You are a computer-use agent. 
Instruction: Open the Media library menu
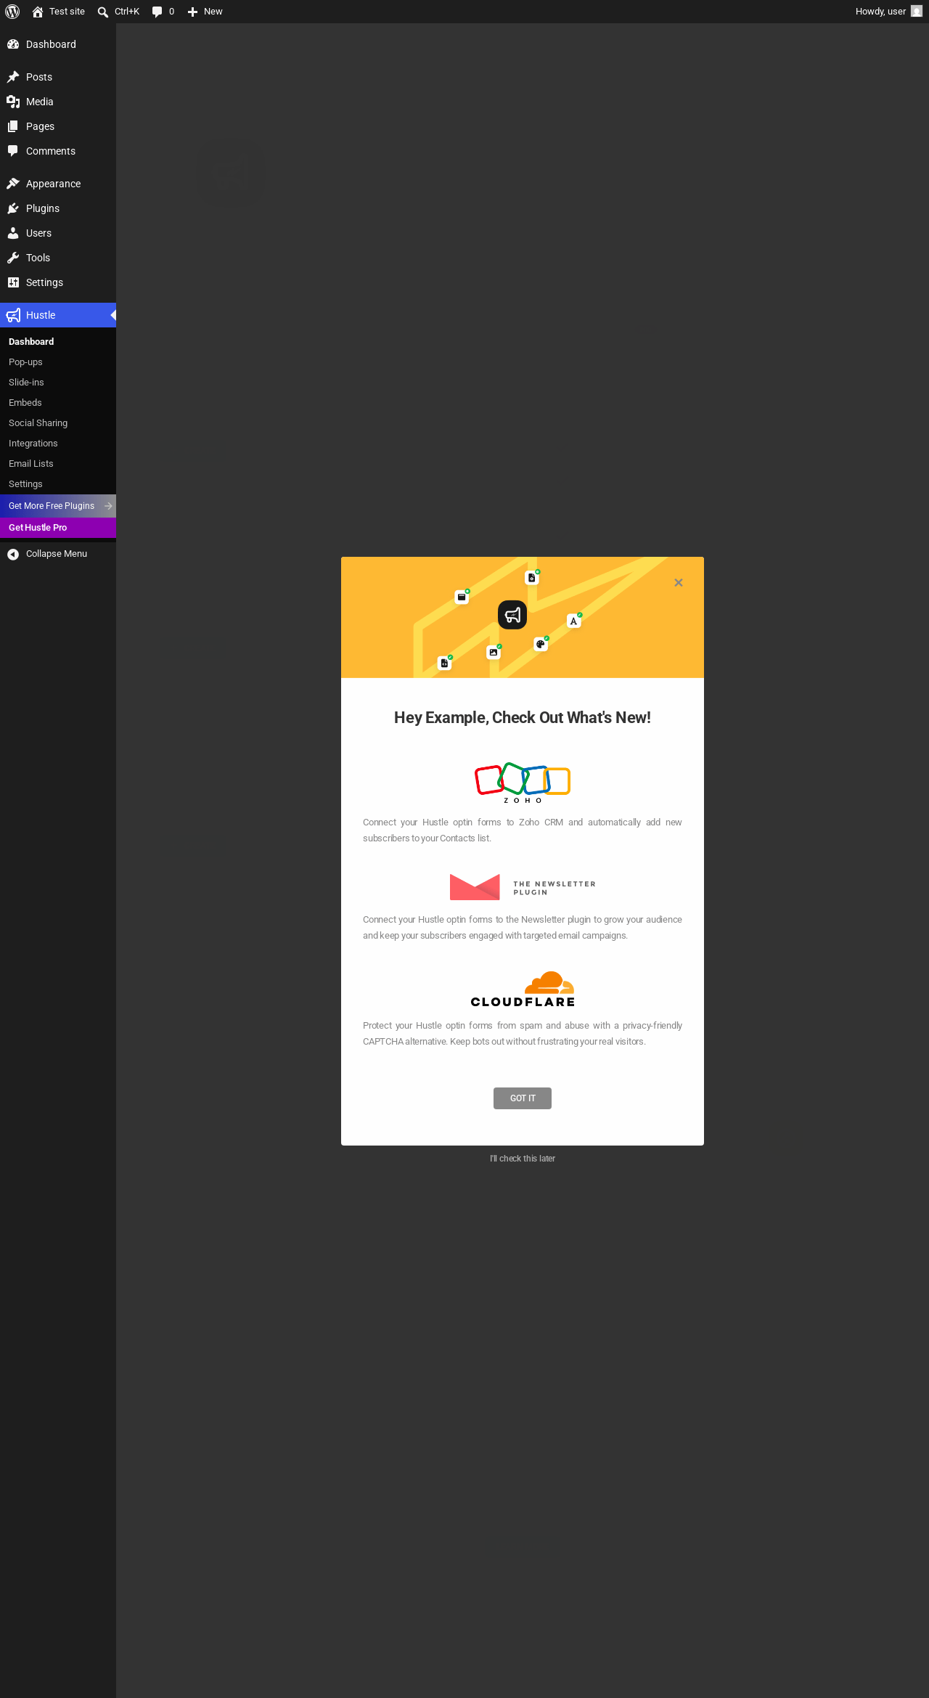click(58, 102)
